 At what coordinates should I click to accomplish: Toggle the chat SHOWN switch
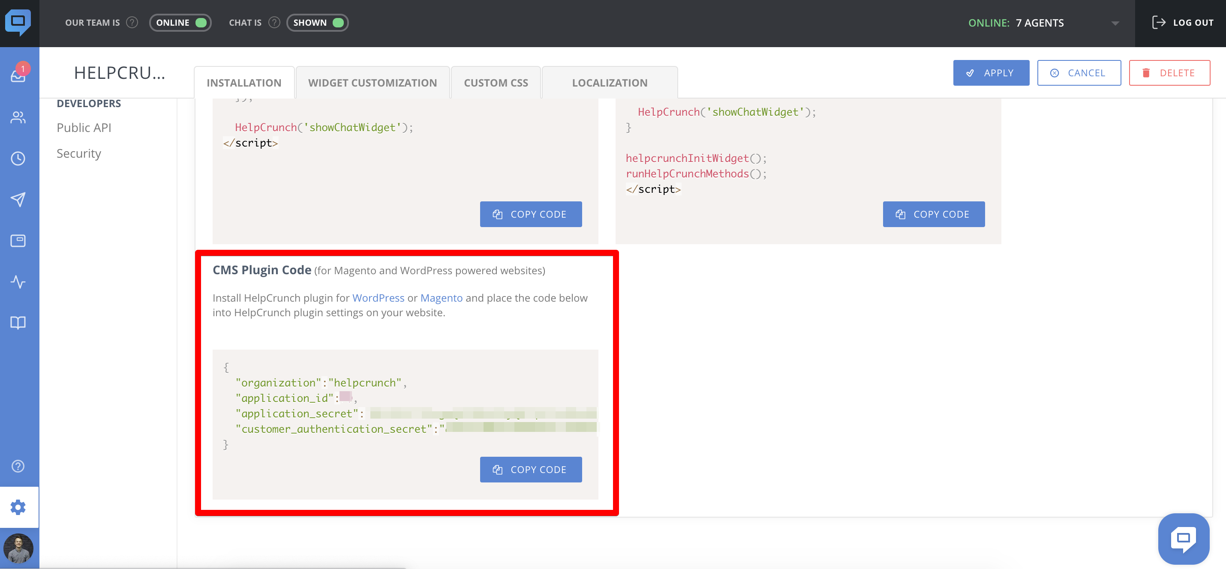tap(317, 22)
